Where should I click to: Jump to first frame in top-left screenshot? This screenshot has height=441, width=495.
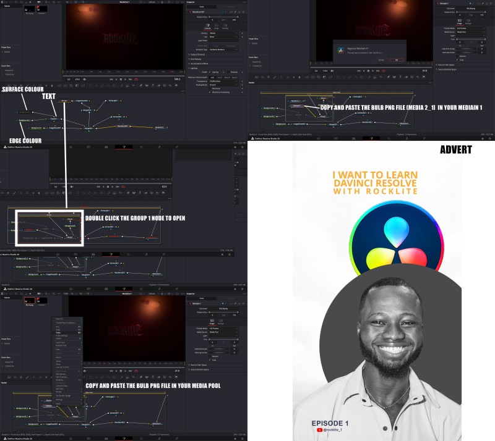111,80
